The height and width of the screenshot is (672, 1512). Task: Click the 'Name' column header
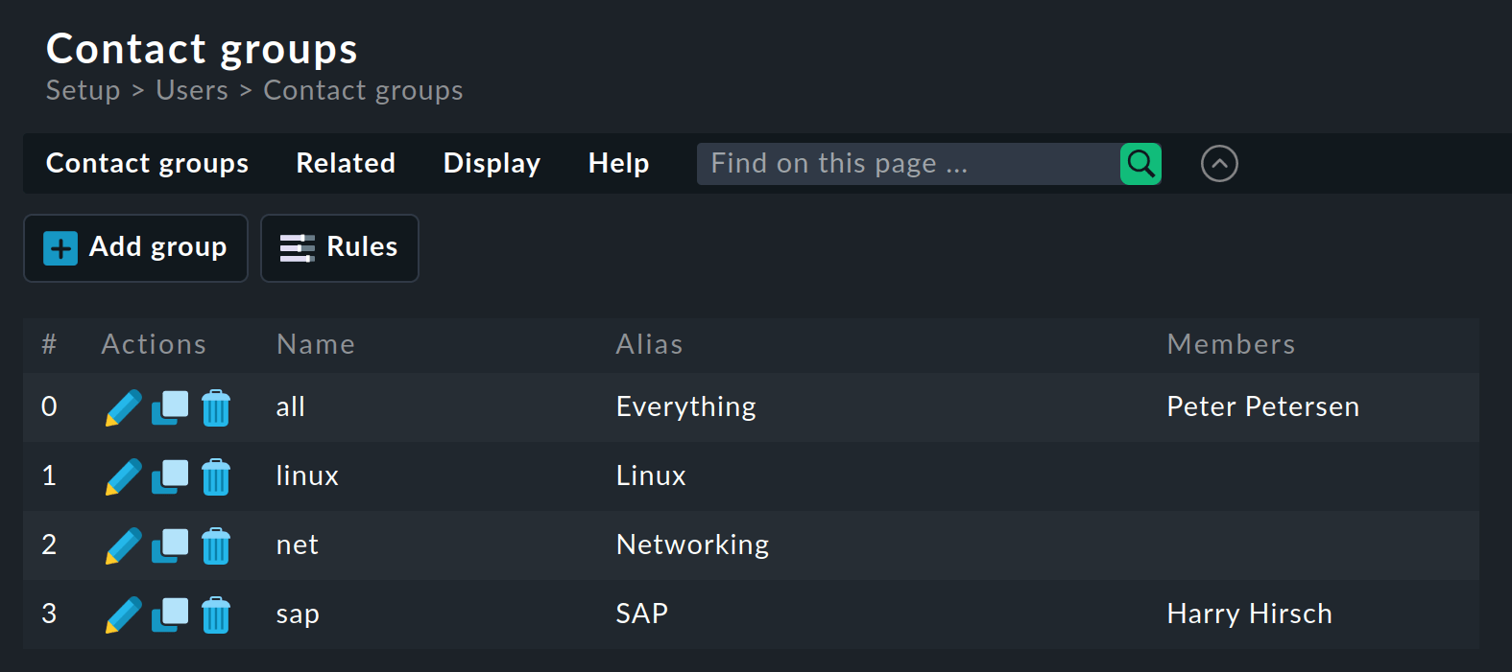tap(316, 344)
